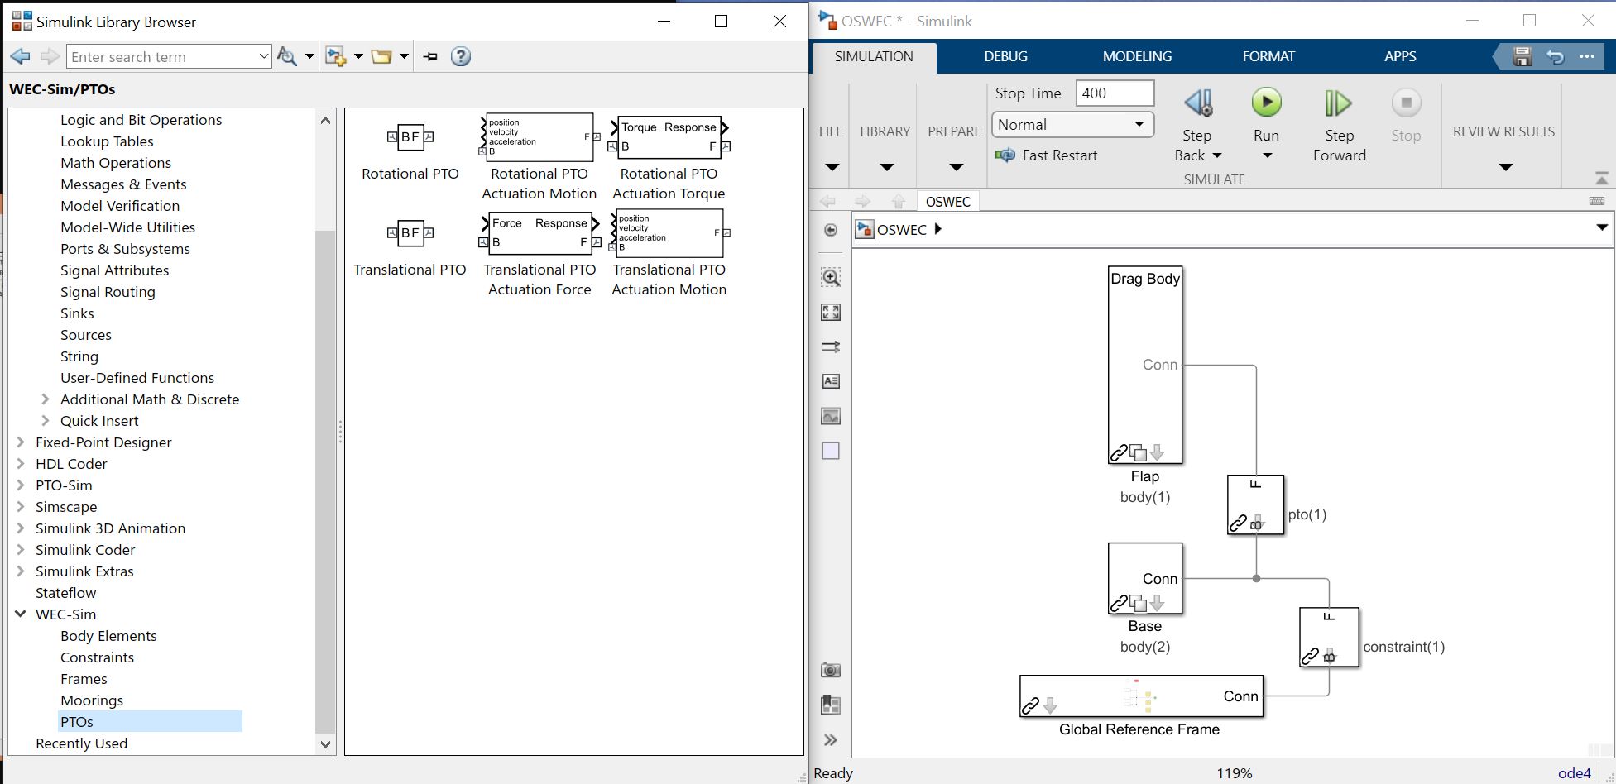Click the new model icon in Library Browser
1616x784 pixels.
[335, 56]
